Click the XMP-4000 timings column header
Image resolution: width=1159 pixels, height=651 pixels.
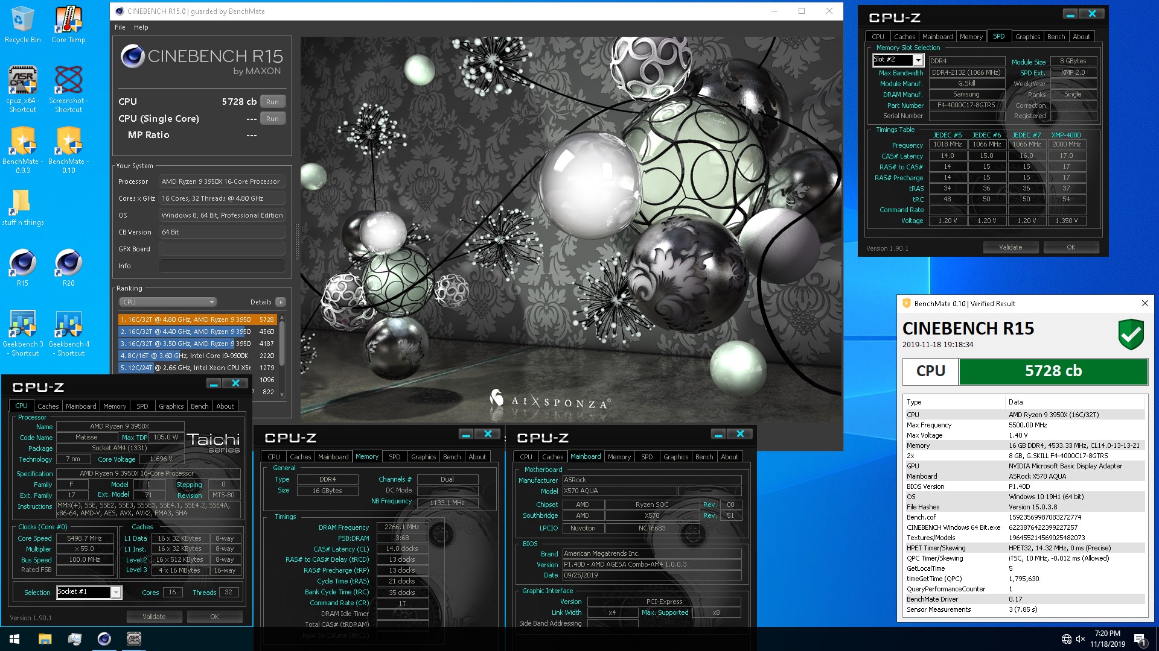pyautogui.click(x=1066, y=135)
